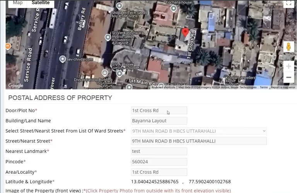Click Sri Venkateshwara Hybrid Seeds marker

[x=108, y=37]
